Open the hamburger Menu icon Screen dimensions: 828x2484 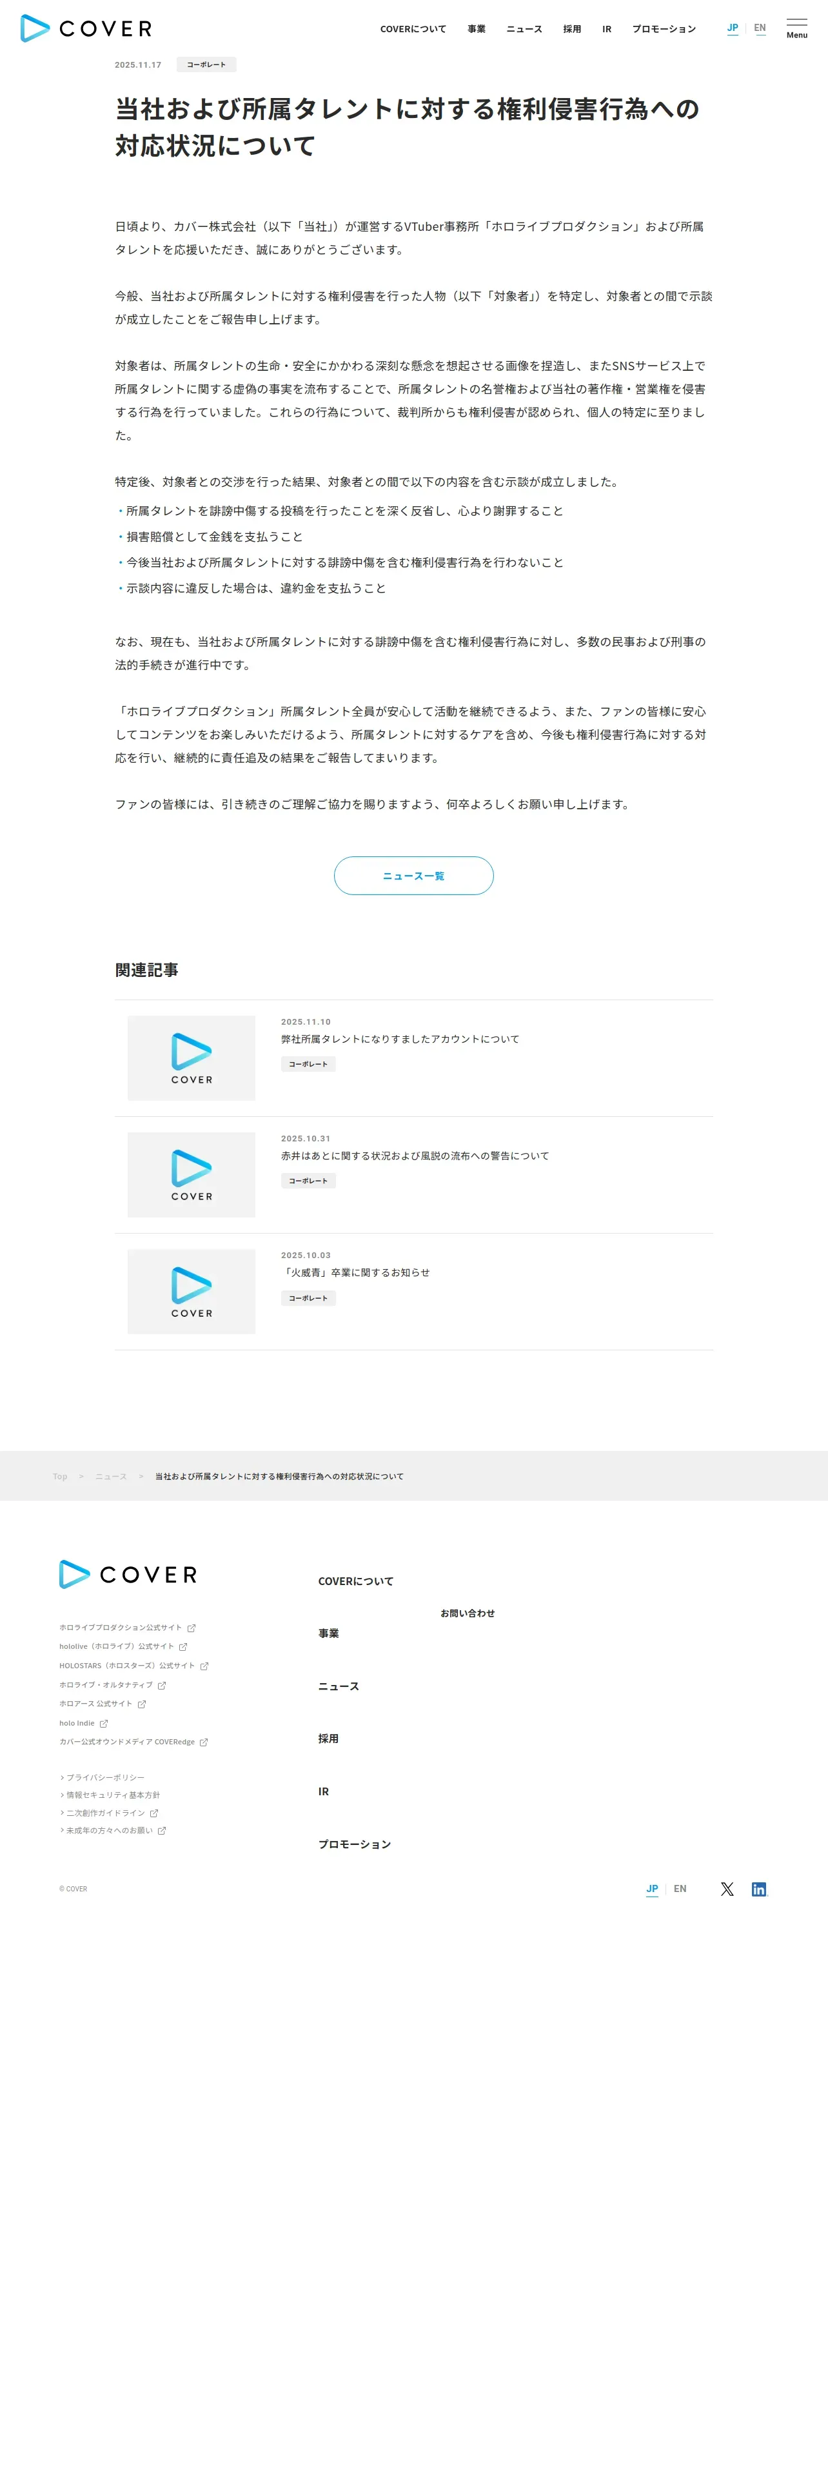coord(796,29)
